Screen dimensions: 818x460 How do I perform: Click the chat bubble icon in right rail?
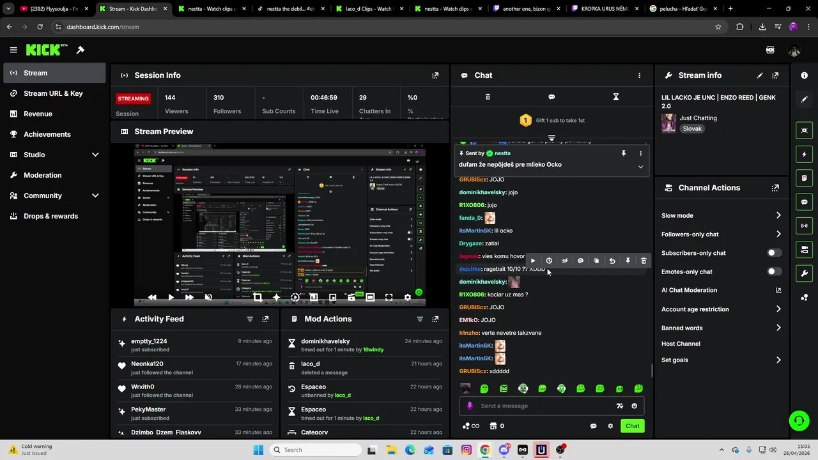point(804,202)
